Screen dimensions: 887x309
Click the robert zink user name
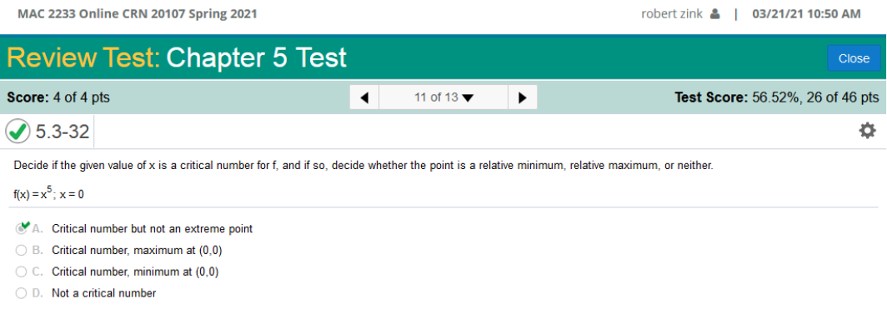[x=671, y=14]
